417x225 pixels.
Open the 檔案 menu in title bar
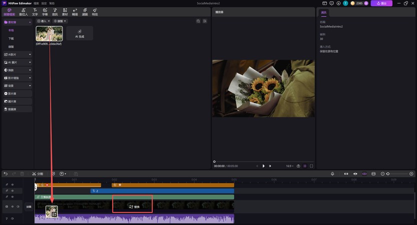36,3
